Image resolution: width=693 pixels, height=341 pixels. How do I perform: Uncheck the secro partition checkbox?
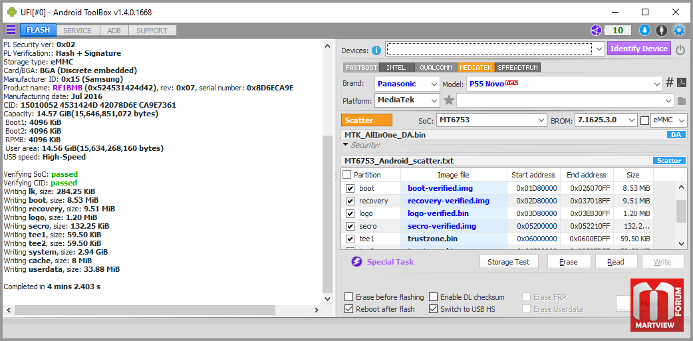(350, 226)
